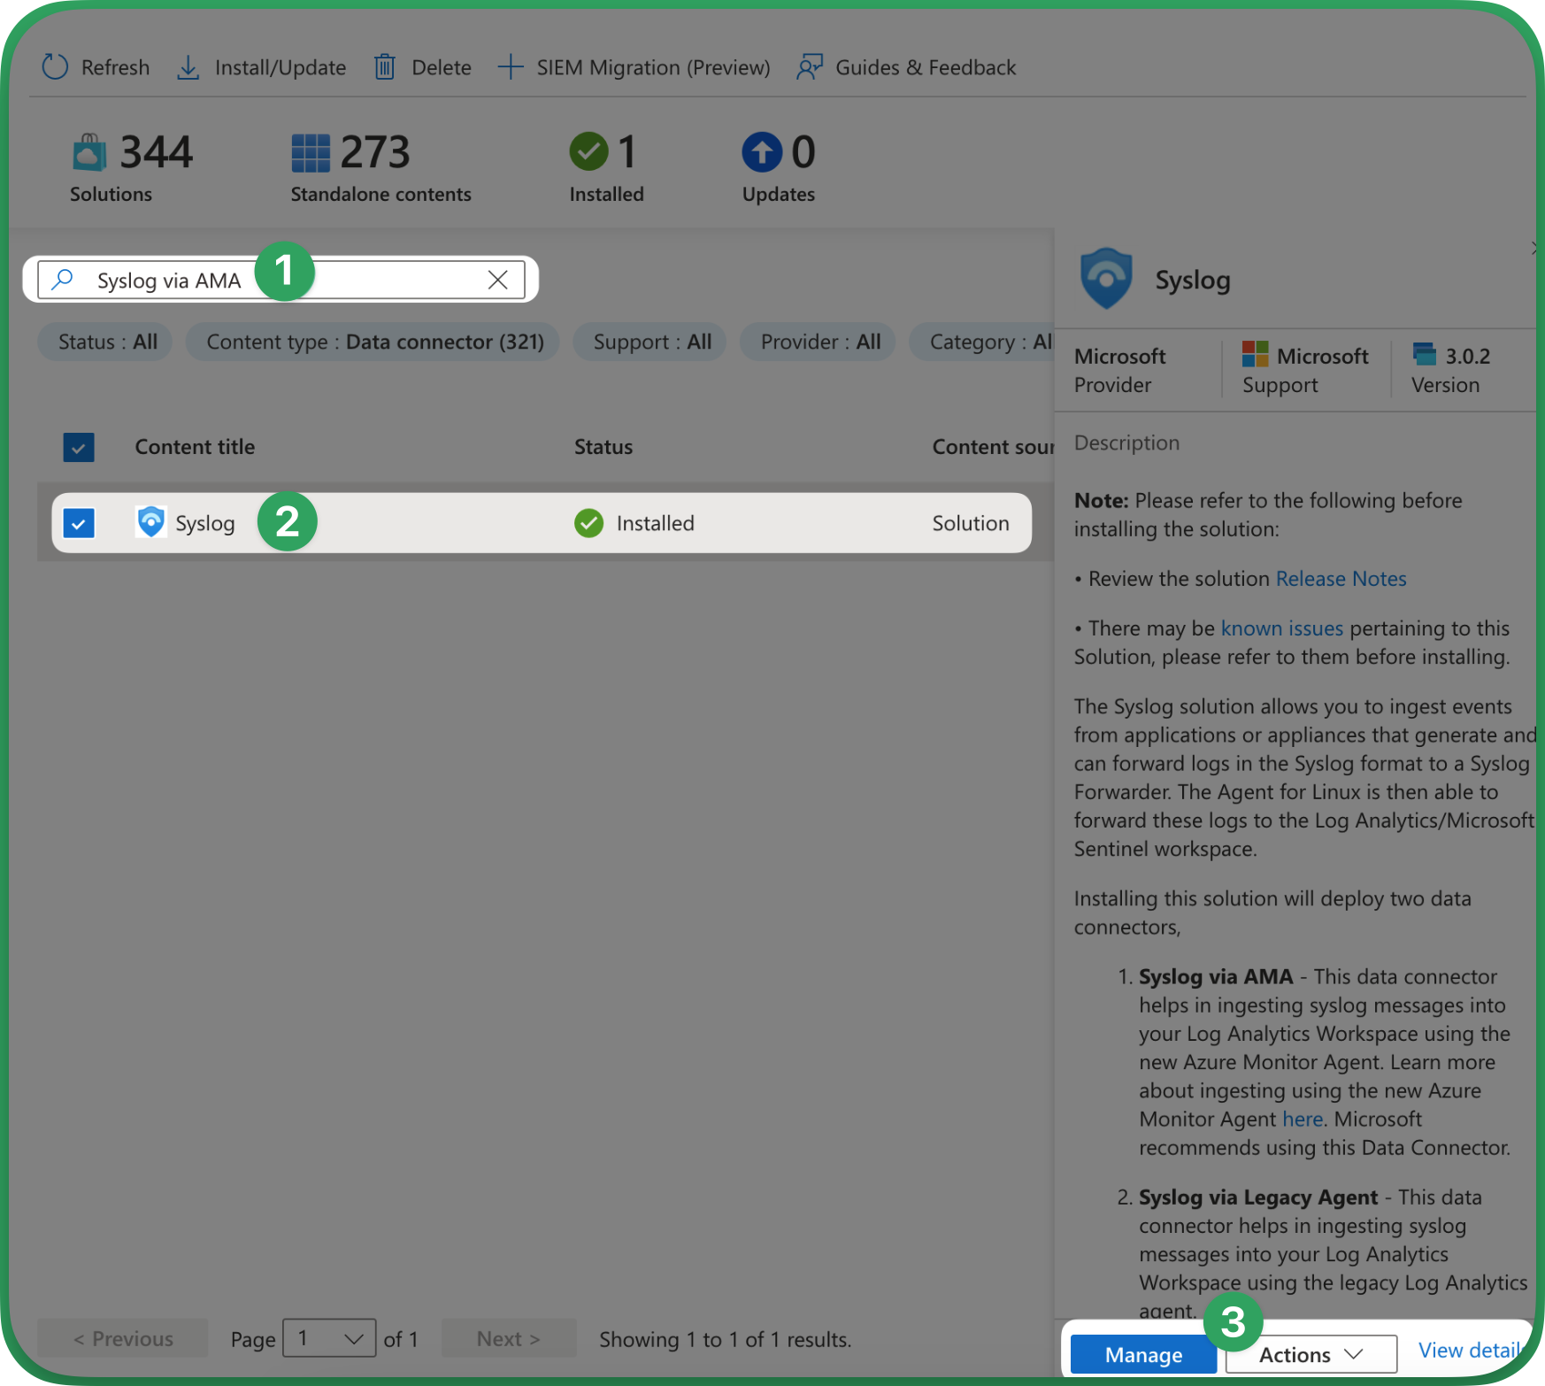Open the Release Notes link
This screenshot has width=1545, height=1386.
(1340, 579)
